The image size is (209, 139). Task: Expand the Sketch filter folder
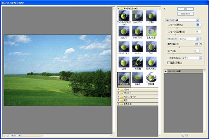[118, 89]
